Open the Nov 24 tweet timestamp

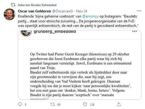pos(82,11)
